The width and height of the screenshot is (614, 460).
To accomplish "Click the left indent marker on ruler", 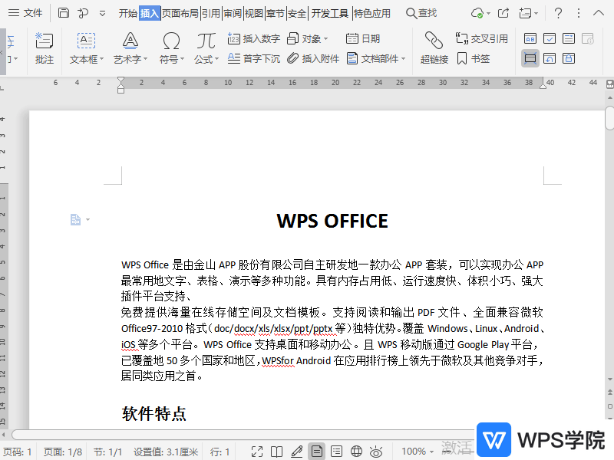I will pos(120,85).
